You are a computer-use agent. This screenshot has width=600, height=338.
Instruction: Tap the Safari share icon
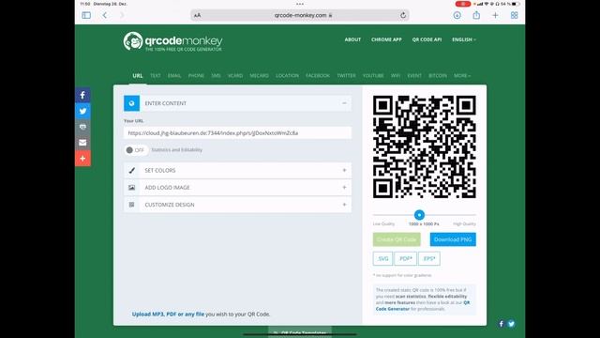pyautogui.click(x=476, y=15)
